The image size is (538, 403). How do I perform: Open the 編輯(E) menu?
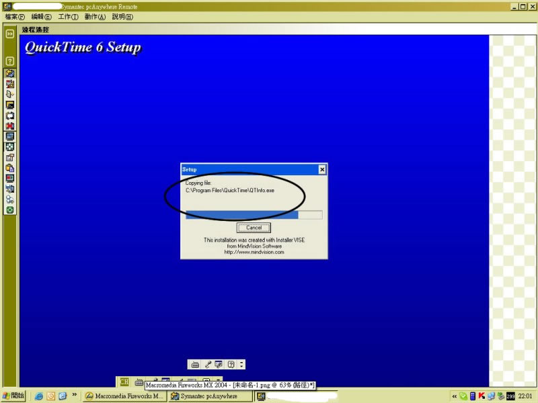(41, 17)
